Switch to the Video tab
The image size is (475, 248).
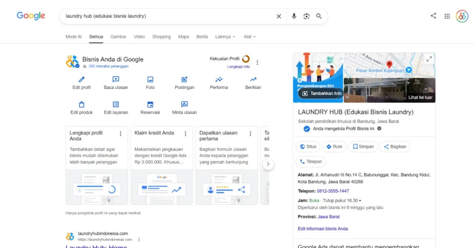(139, 37)
